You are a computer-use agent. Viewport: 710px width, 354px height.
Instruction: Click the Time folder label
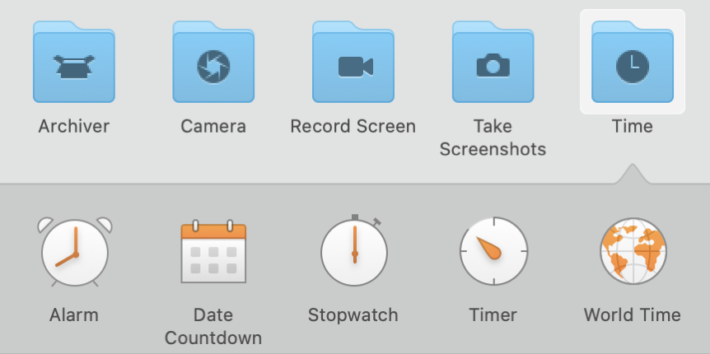633,127
